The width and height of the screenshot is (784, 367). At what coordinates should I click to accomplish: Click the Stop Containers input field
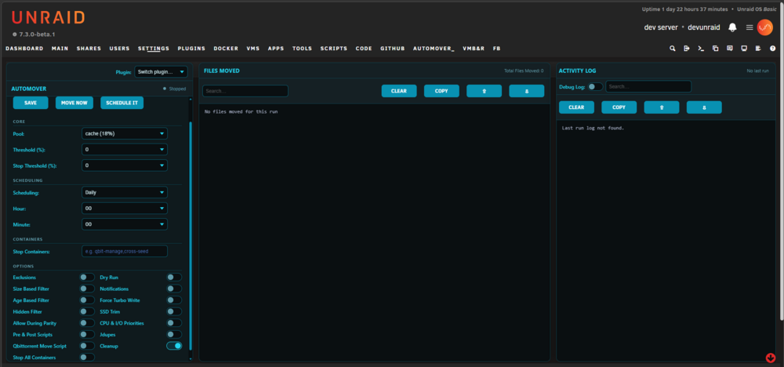125,251
